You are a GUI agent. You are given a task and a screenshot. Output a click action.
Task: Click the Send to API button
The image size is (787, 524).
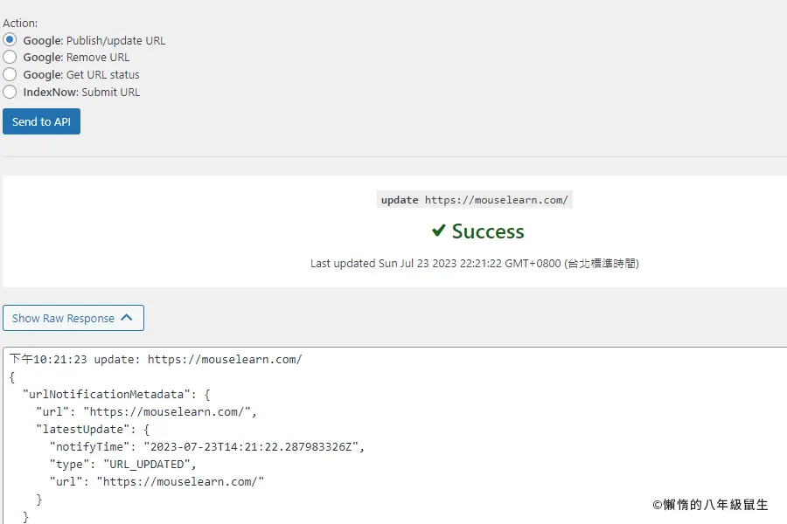[x=41, y=121]
